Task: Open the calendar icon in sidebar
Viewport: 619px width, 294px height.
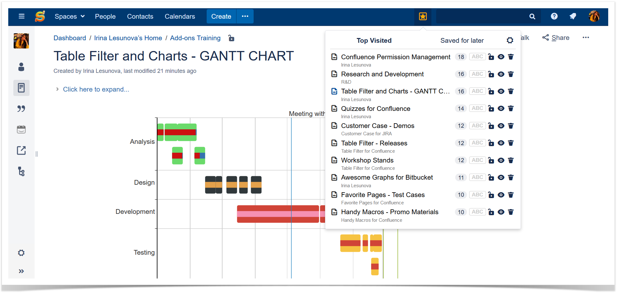Action: click(21, 129)
